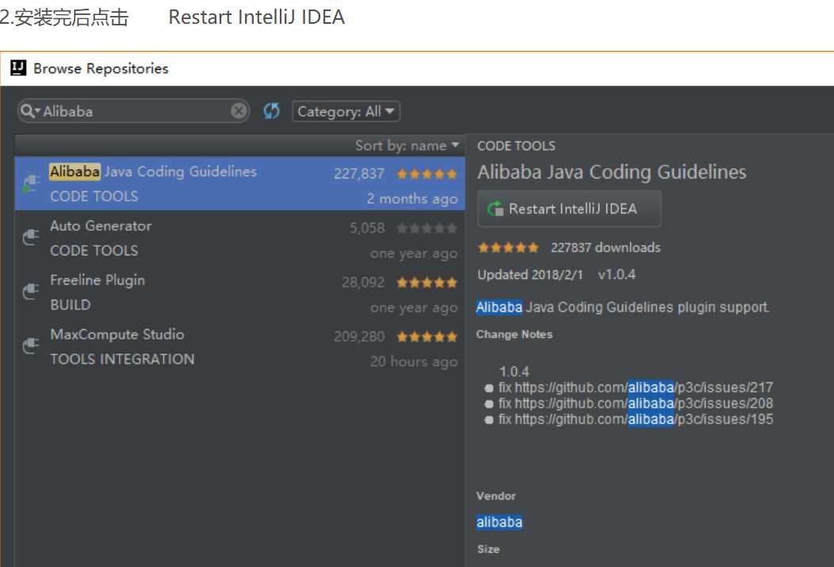Click the Vendor heading
This screenshot has width=834, height=567.
click(x=495, y=496)
